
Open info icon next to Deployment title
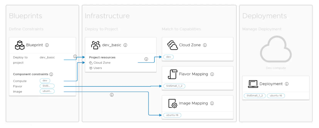(x=287, y=84)
